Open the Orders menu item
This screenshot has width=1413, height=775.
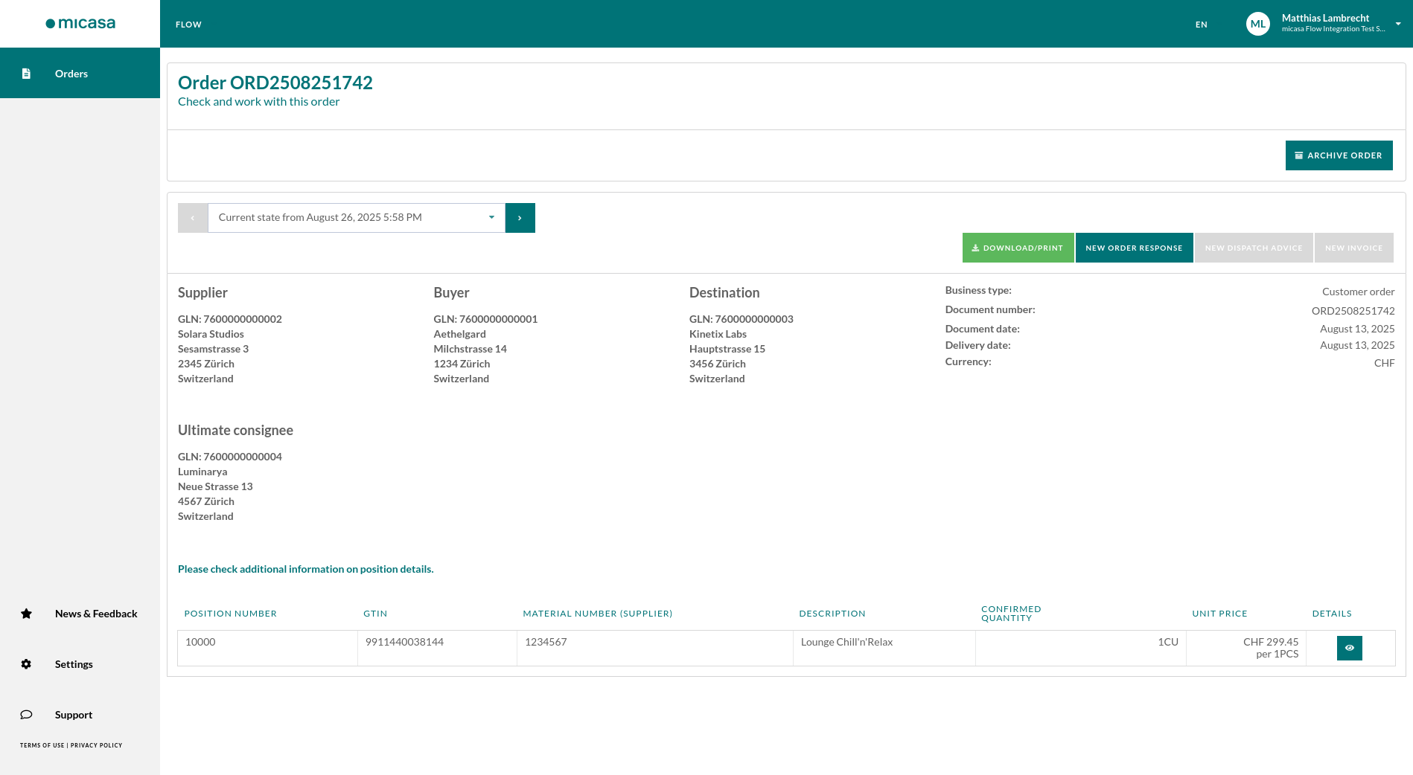coord(80,73)
